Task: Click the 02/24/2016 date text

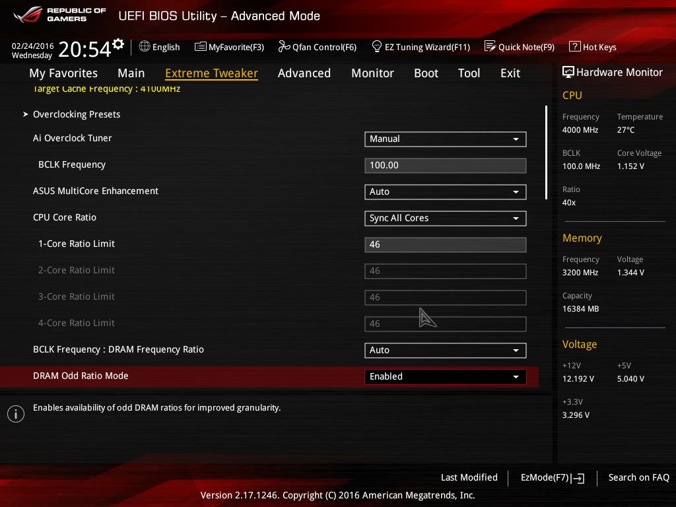Action: (x=33, y=46)
